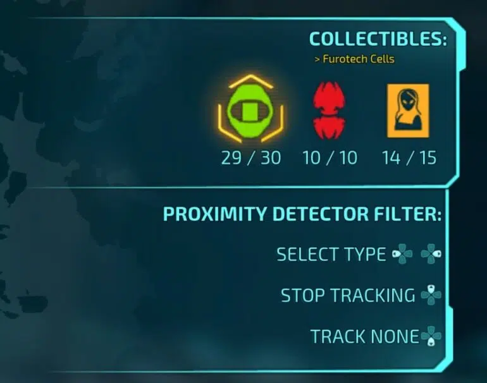Click the d-pad right icon beside Select Type

(x=431, y=254)
